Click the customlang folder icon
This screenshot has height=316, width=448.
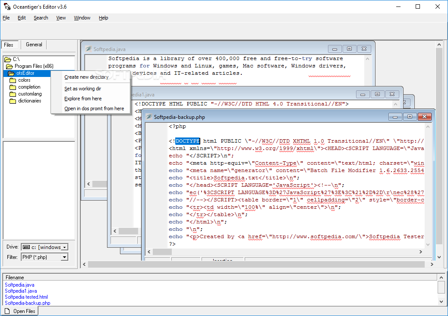point(13,94)
